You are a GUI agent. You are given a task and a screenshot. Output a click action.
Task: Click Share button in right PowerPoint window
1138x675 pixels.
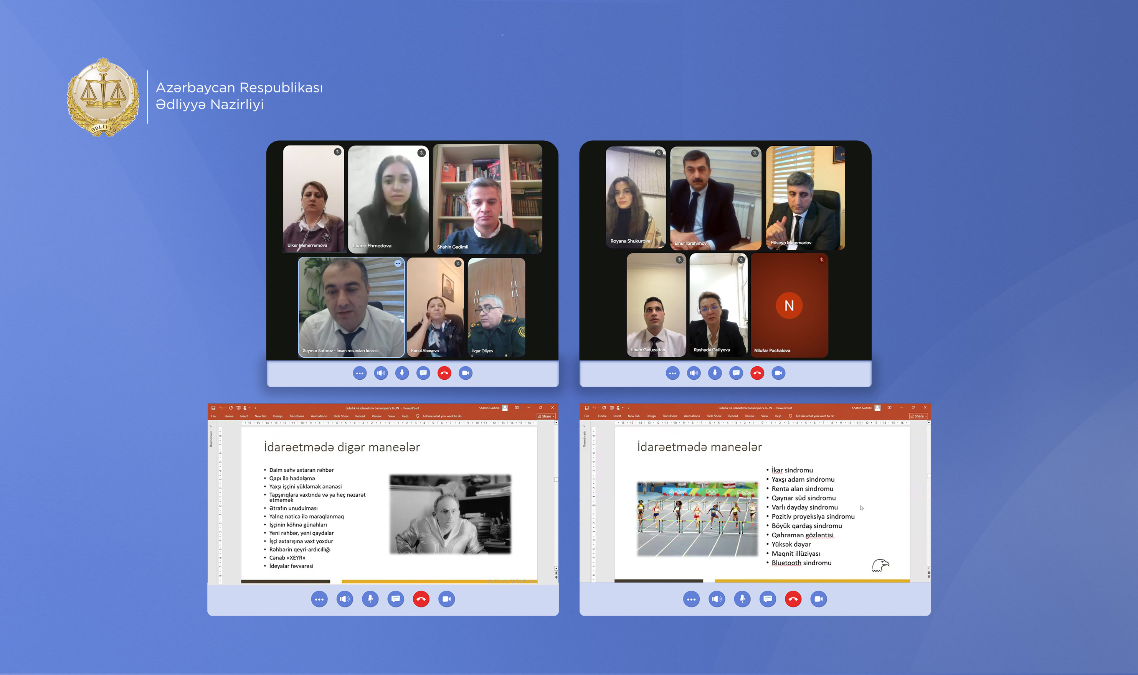(918, 416)
